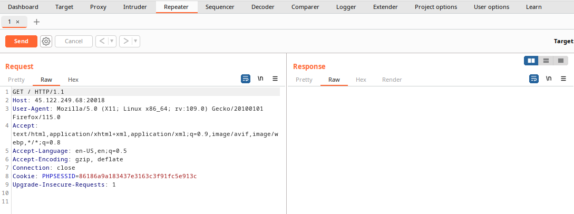574x214 pixels.
Task: Open the Decoder tab
Action: pos(263,7)
